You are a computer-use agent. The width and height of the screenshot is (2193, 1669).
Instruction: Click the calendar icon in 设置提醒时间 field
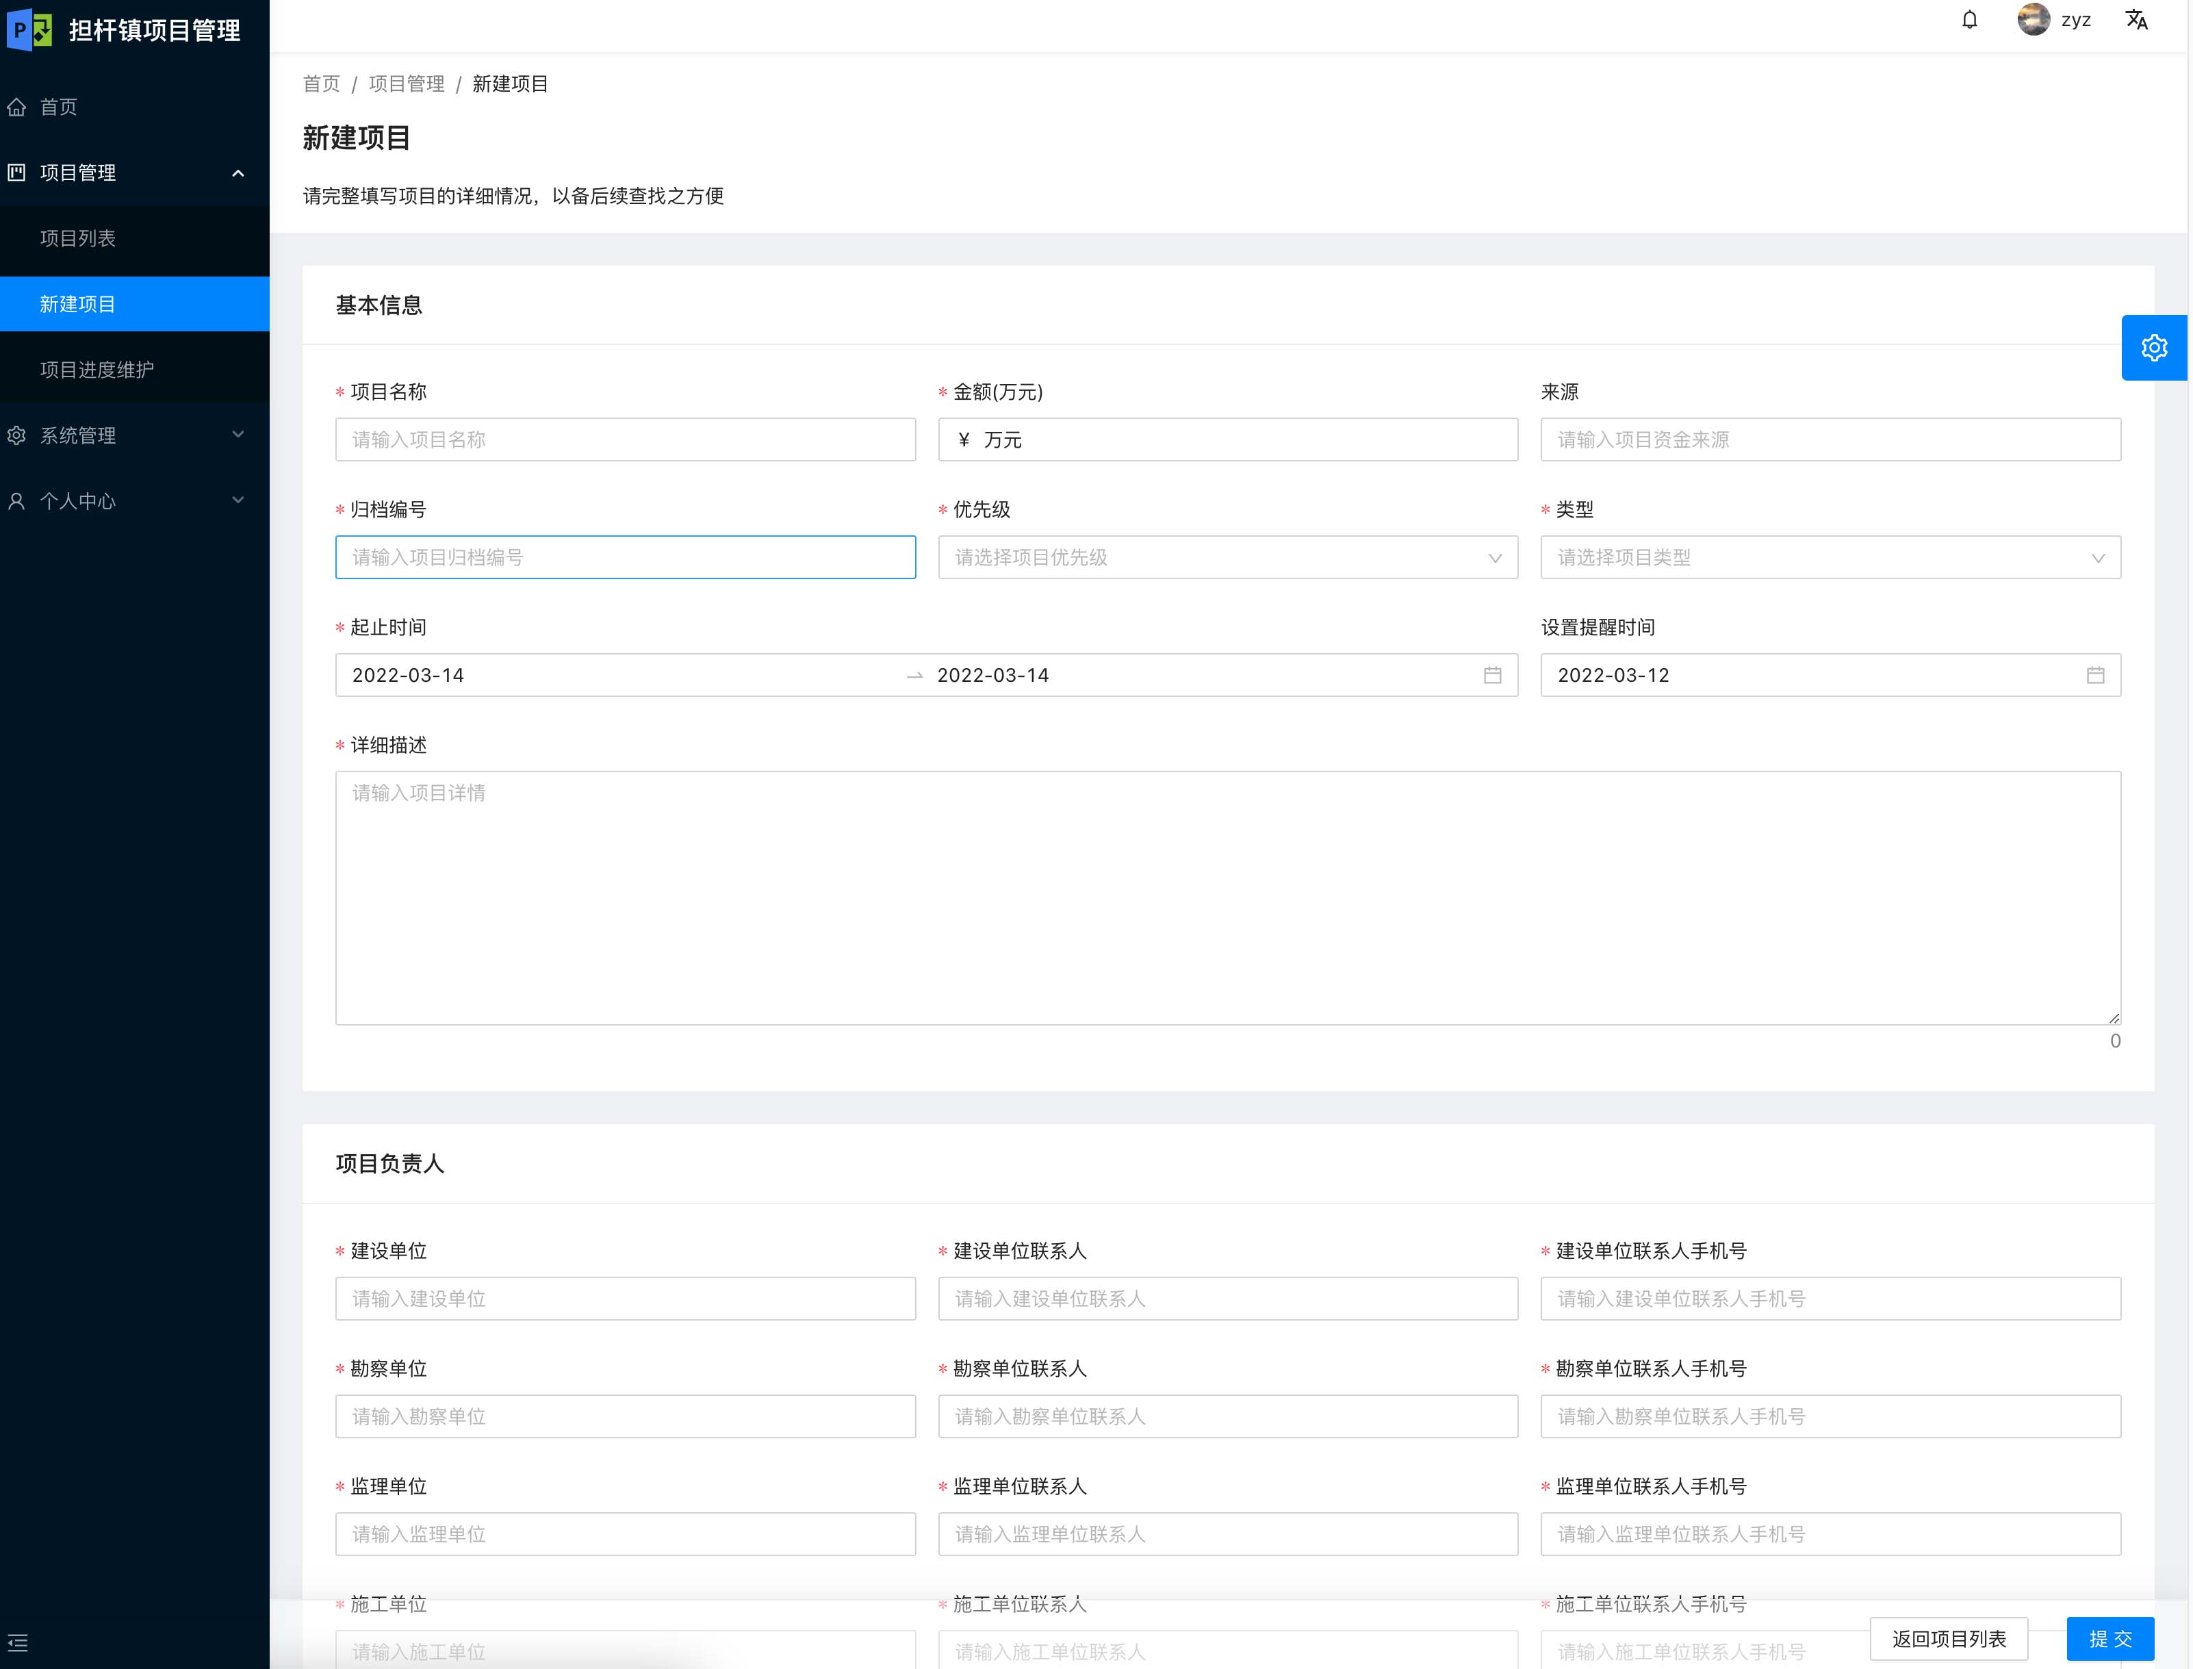[x=2094, y=676]
